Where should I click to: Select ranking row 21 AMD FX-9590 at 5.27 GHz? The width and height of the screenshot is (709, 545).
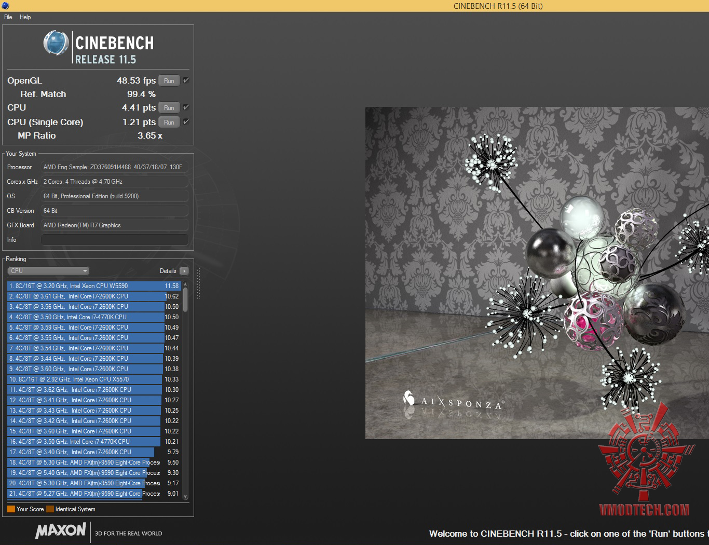(x=94, y=494)
